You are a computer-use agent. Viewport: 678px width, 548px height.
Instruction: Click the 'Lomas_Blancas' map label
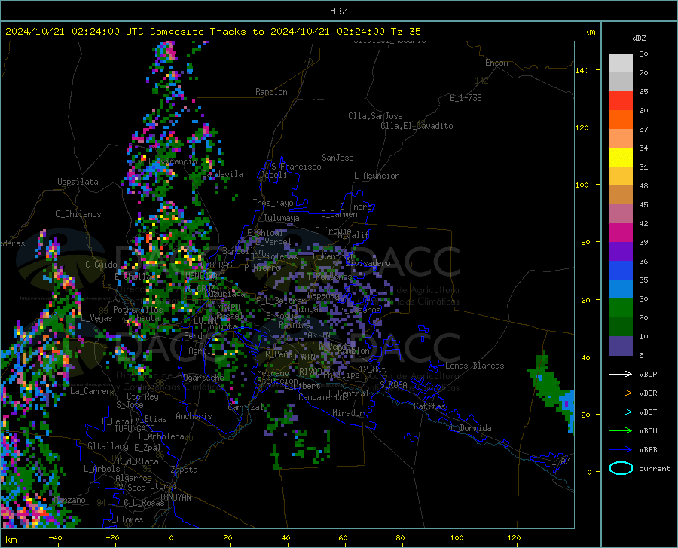coord(475,366)
